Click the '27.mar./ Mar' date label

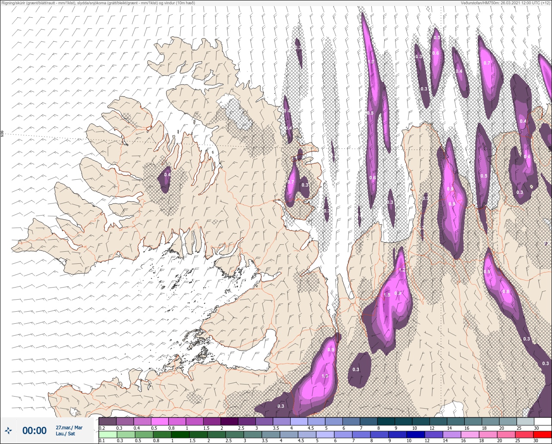(x=69, y=428)
